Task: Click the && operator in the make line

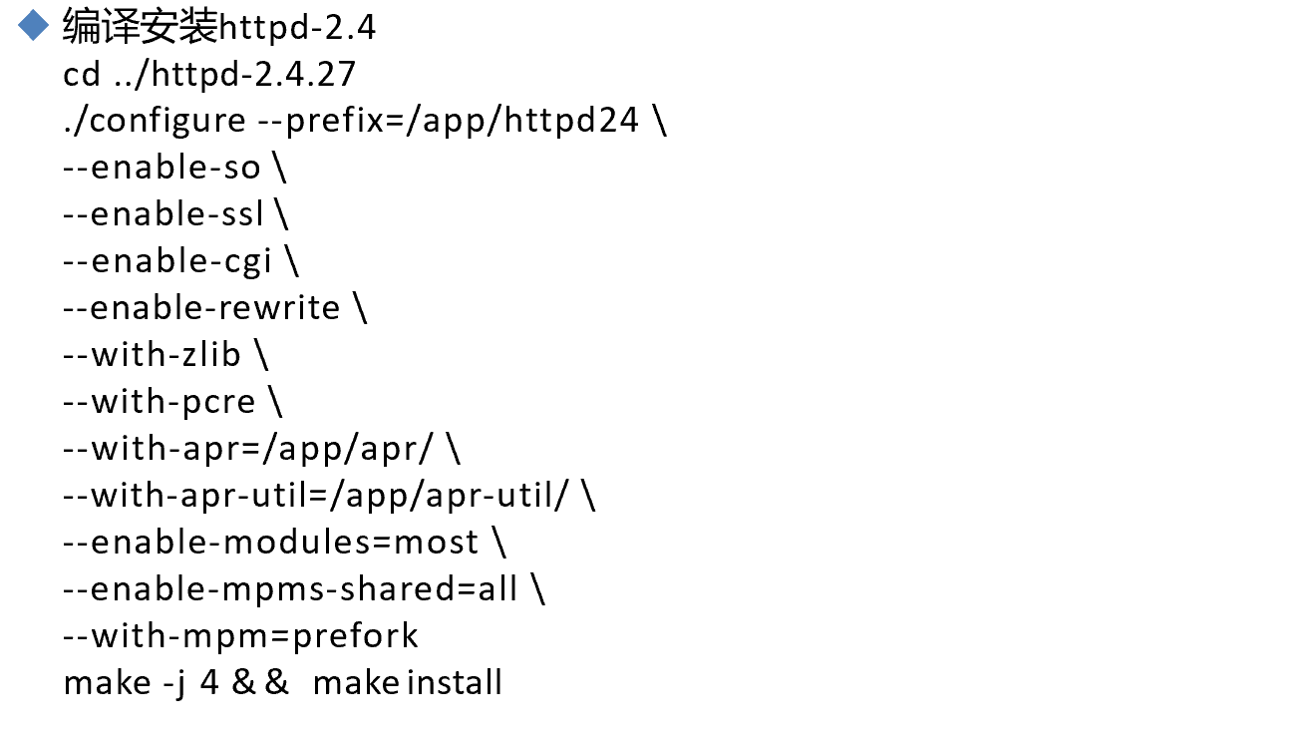Action: pyautogui.click(x=262, y=683)
